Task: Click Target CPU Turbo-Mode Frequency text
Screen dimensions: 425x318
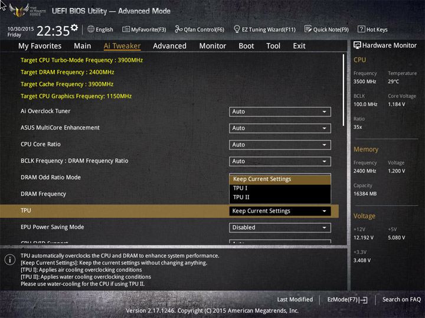Action: (x=81, y=60)
